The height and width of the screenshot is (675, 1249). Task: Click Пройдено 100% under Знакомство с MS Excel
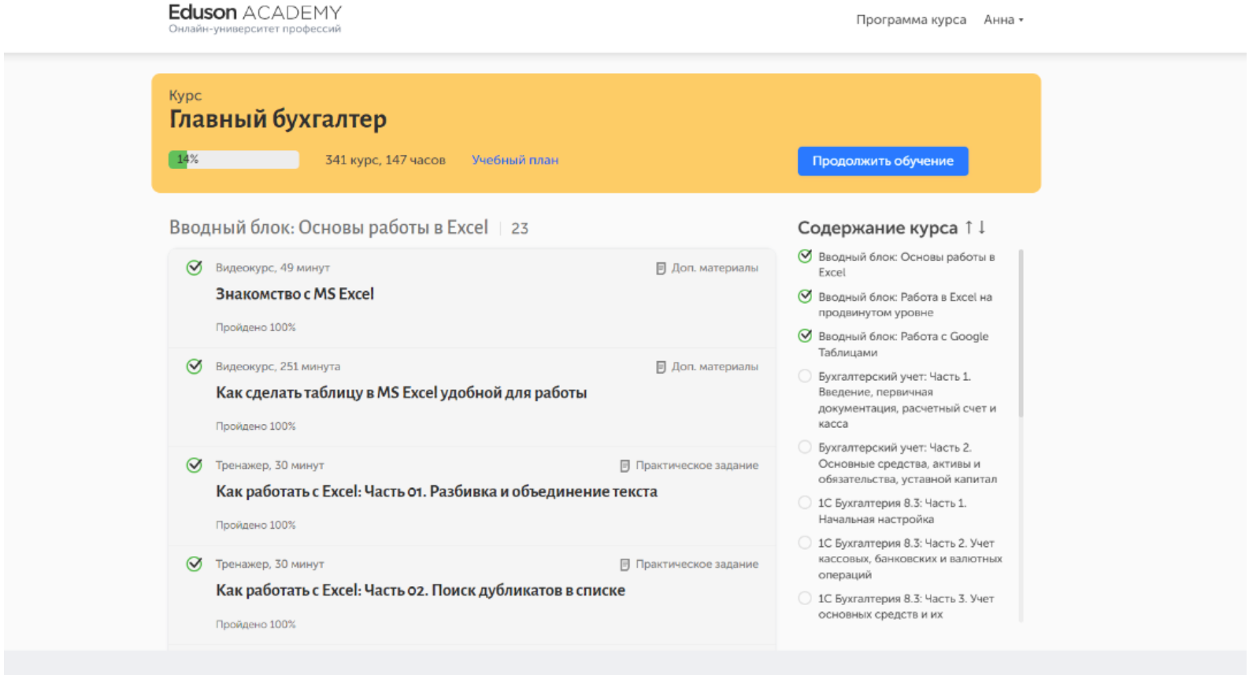[x=256, y=327]
